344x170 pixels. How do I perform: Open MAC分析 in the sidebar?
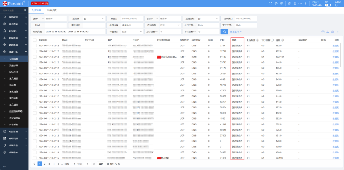tap(14, 72)
